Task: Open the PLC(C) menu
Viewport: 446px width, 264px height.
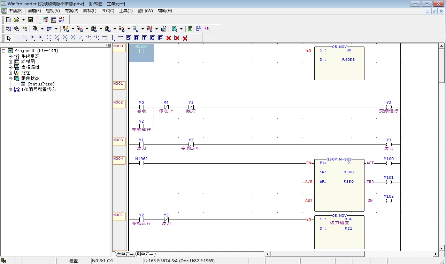Action: [x=108, y=11]
